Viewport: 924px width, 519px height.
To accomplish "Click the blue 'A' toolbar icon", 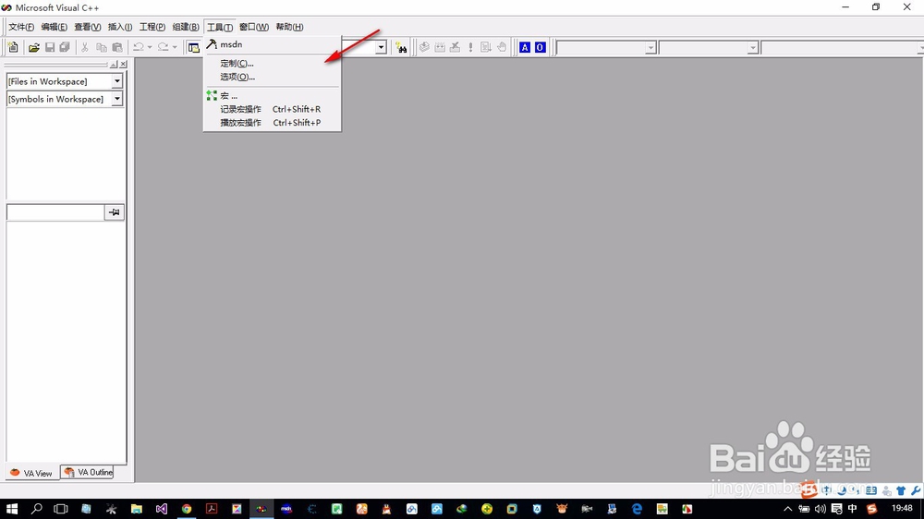I will [x=525, y=47].
